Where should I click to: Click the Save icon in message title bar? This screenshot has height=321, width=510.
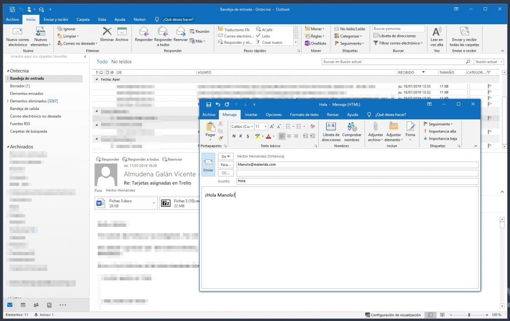point(209,104)
